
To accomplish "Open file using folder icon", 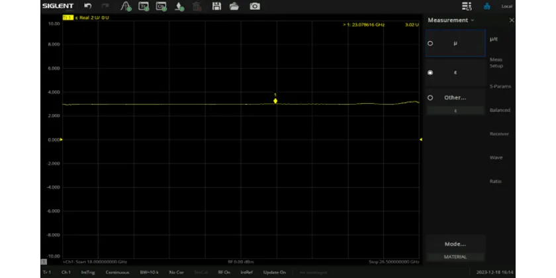I will [234, 6].
